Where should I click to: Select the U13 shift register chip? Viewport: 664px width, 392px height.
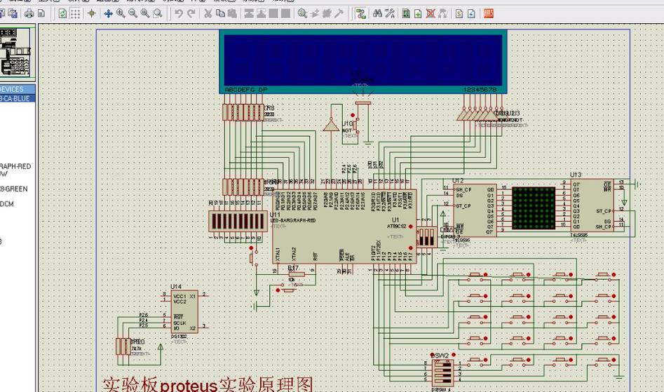(592, 205)
